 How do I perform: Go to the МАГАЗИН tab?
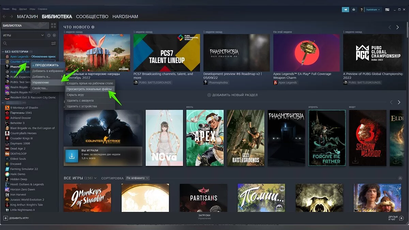pos(27,16)
